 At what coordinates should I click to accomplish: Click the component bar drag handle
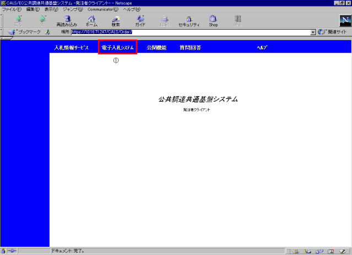(x=288, y=251)
